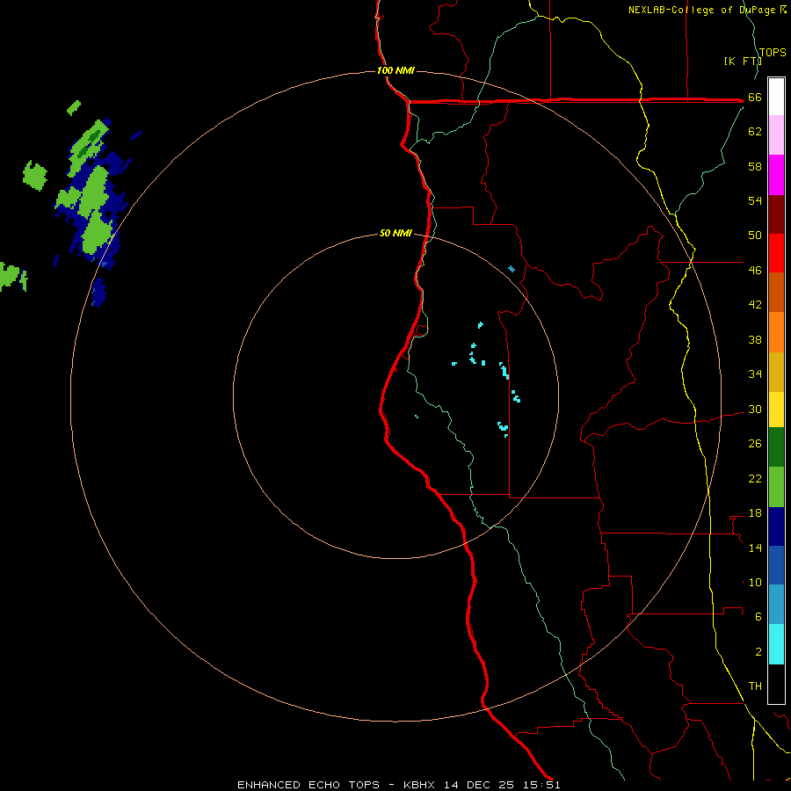Click the 38 legend value
The width and height of the screenshot is (791, 791).
tap(755, 340)
